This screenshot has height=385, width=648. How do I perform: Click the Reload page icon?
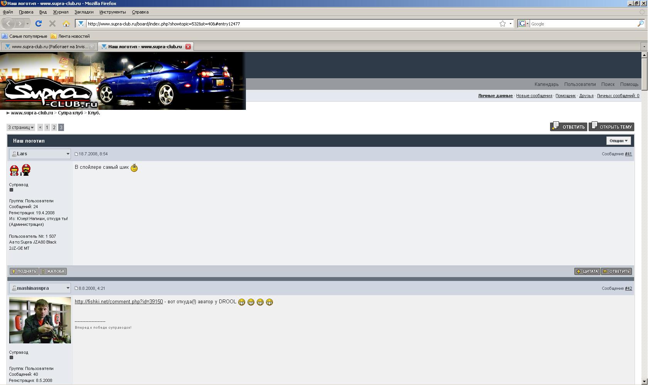pos(39,24)
